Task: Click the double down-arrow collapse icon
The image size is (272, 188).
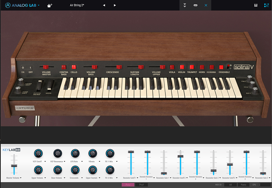Action: tap(185, 5)
